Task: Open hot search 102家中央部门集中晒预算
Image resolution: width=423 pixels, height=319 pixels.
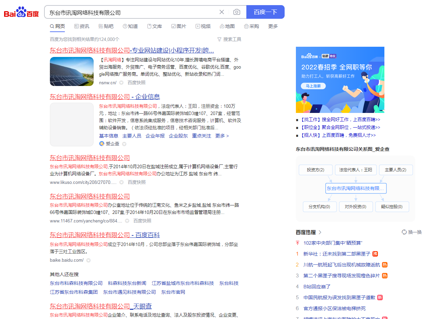Action: pyautogui.click(x=333, y=243)
